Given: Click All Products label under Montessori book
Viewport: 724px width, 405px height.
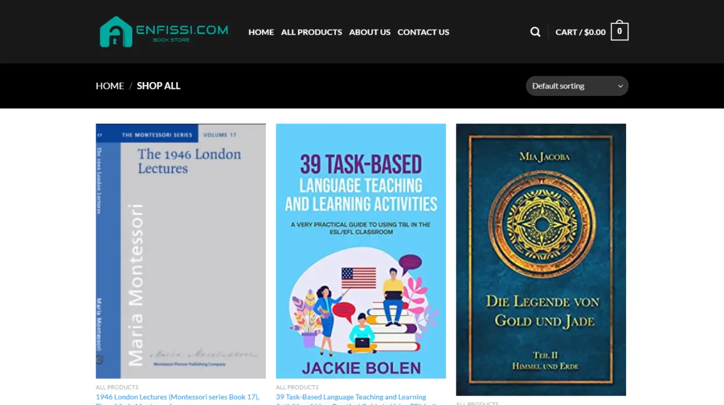Looking at the screenshot, I should 117,387.
